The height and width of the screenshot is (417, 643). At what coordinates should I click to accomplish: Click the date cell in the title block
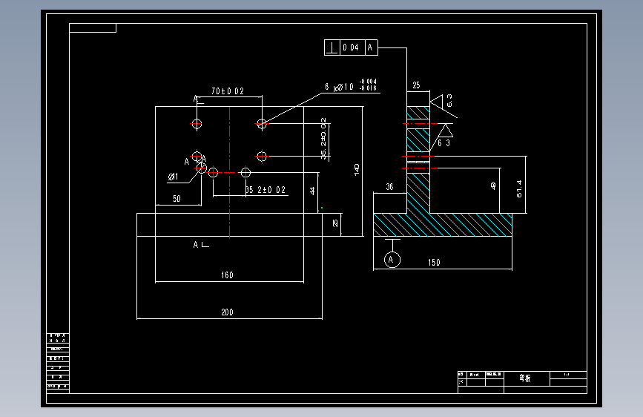pyautogui.click(x=494, y=374)
